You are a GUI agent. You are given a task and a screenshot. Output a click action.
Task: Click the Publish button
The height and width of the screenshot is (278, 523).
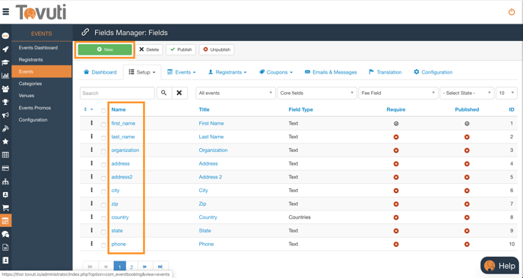pyautogui.click(x=181, y=49)
